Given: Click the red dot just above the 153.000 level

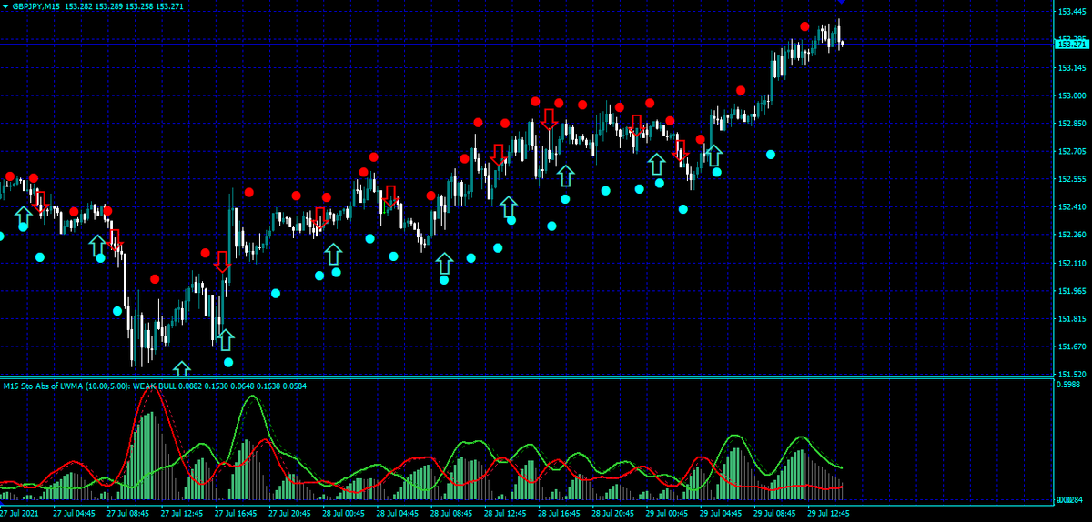Looking at the screenshot, I should (x=741, y=90).
